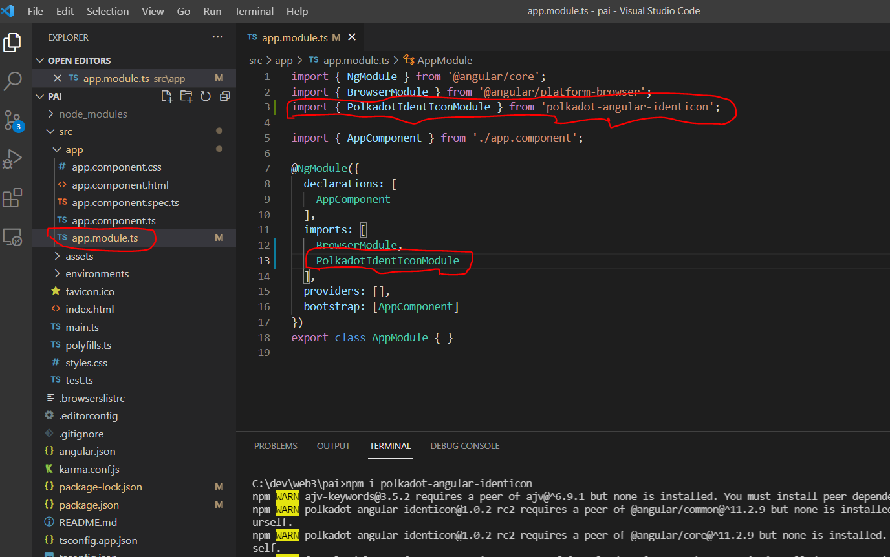Select the TERMINAL panel tab
Screen dimensions: 890x557
point(390,446)
